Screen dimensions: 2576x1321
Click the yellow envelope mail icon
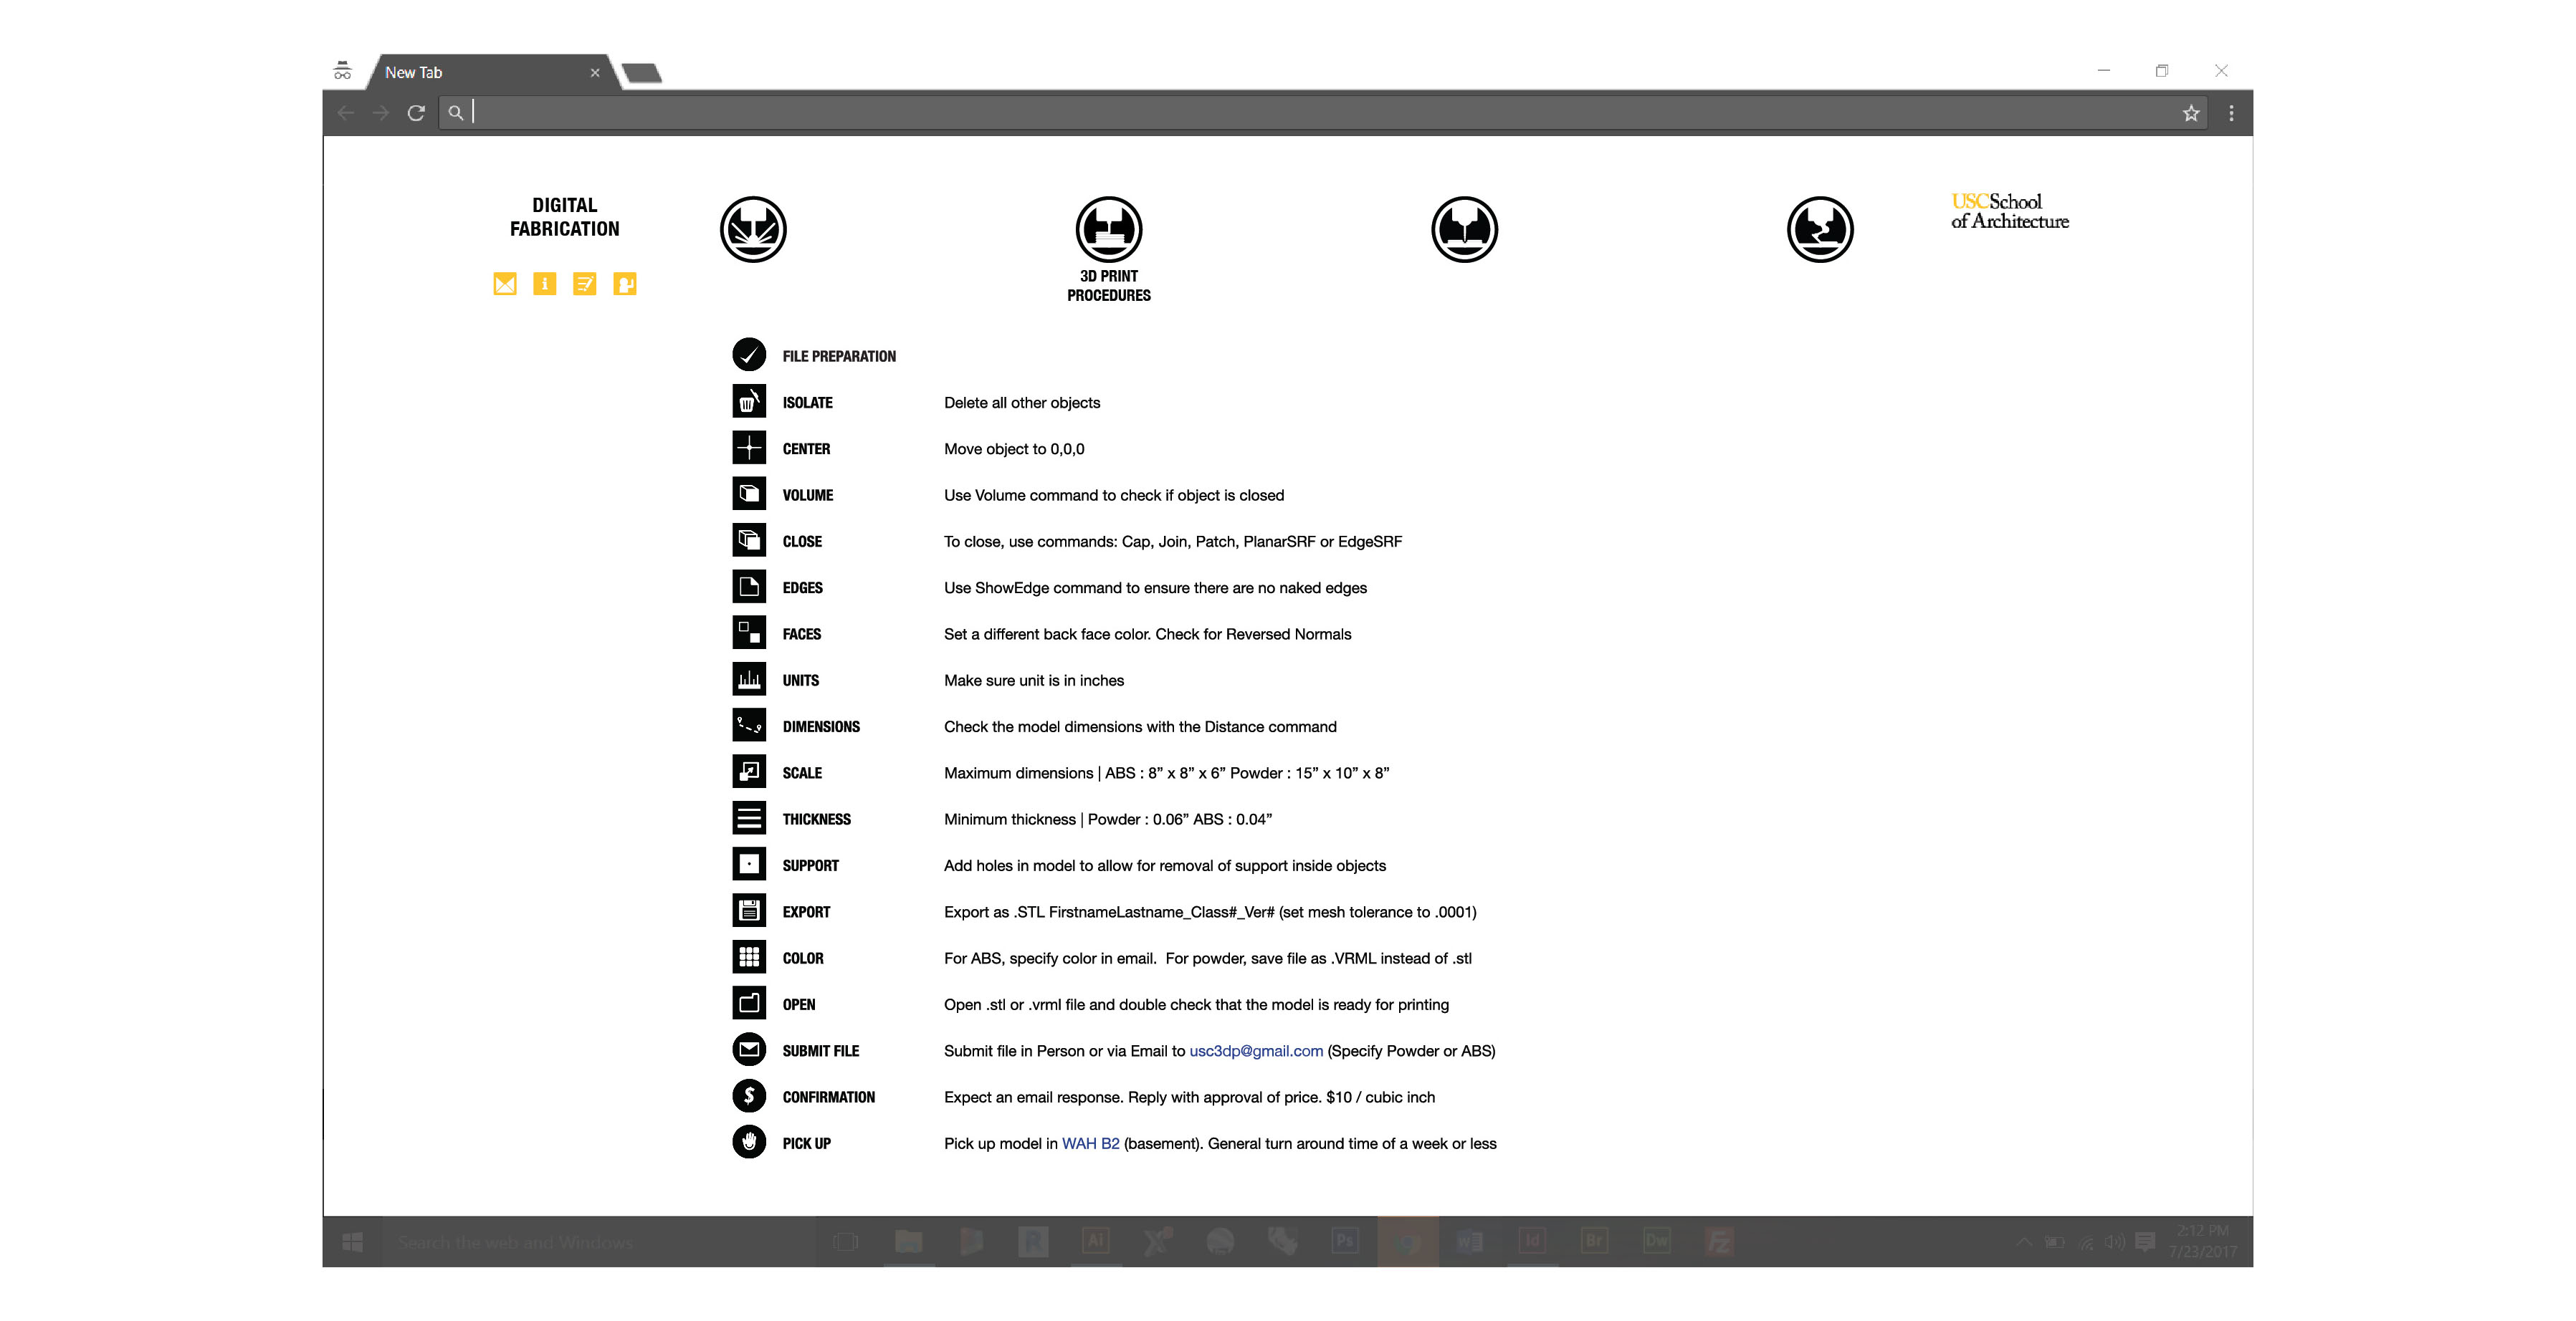[505, 284]
